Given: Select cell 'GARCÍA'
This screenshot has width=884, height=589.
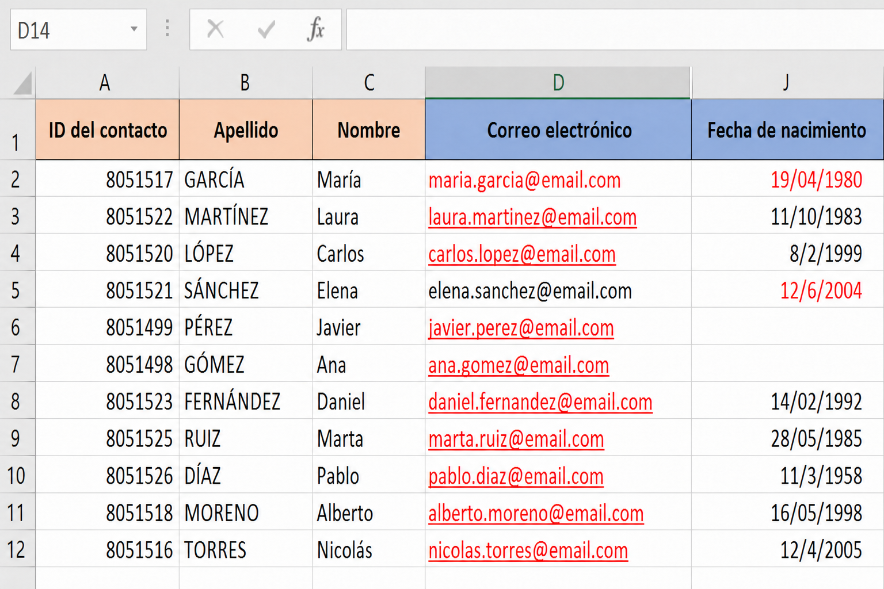Looking at the screenshot, I should (246, 179).
